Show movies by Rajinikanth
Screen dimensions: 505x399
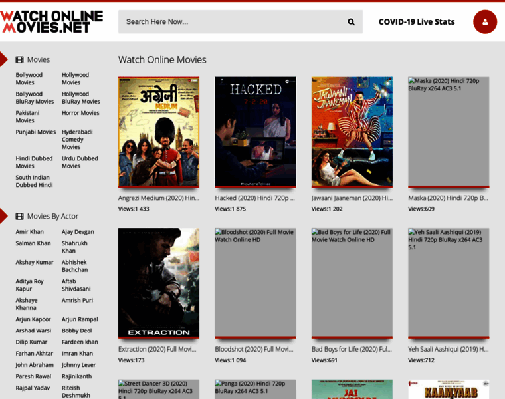pyautogui.click(x=76, y=376)
